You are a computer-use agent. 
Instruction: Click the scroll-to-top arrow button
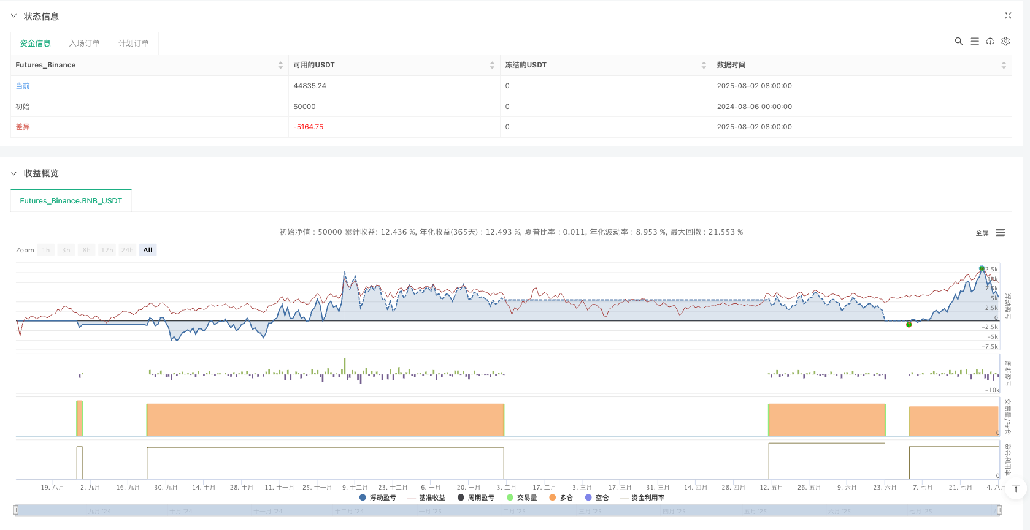click(1016, 488)
